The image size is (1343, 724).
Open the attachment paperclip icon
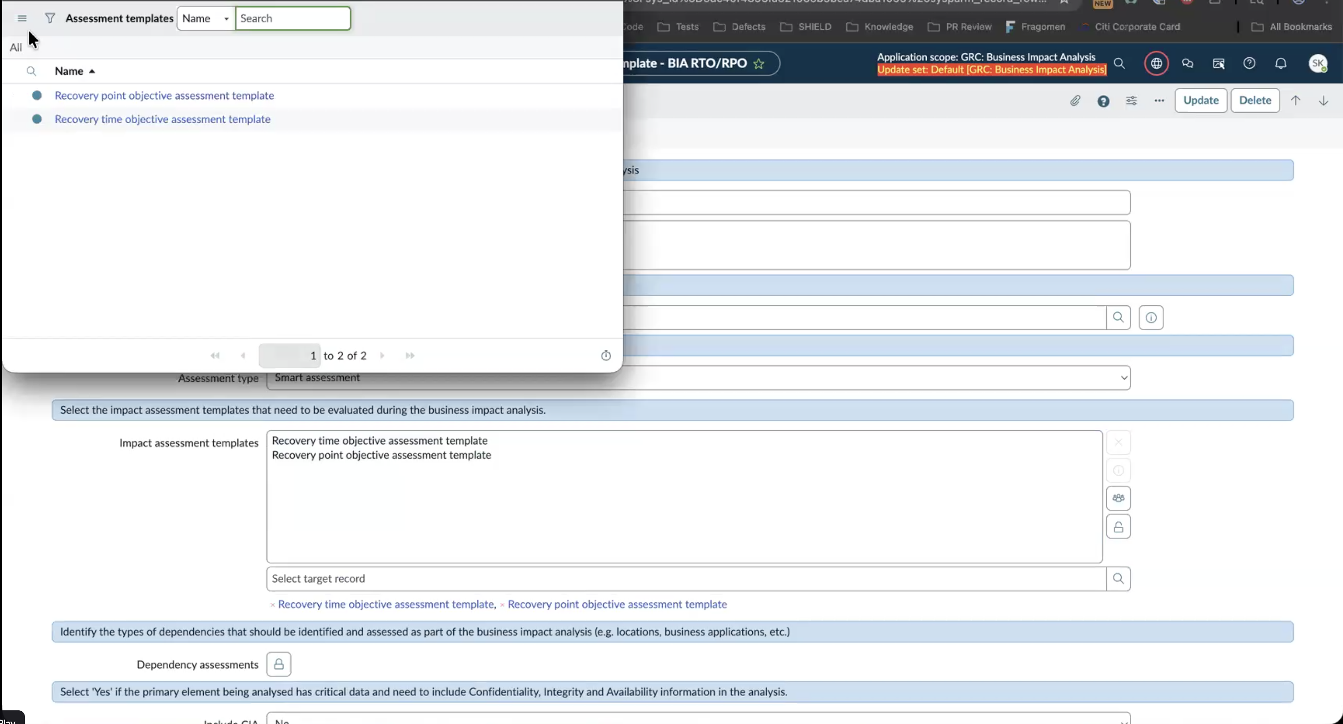[1075, 101]
